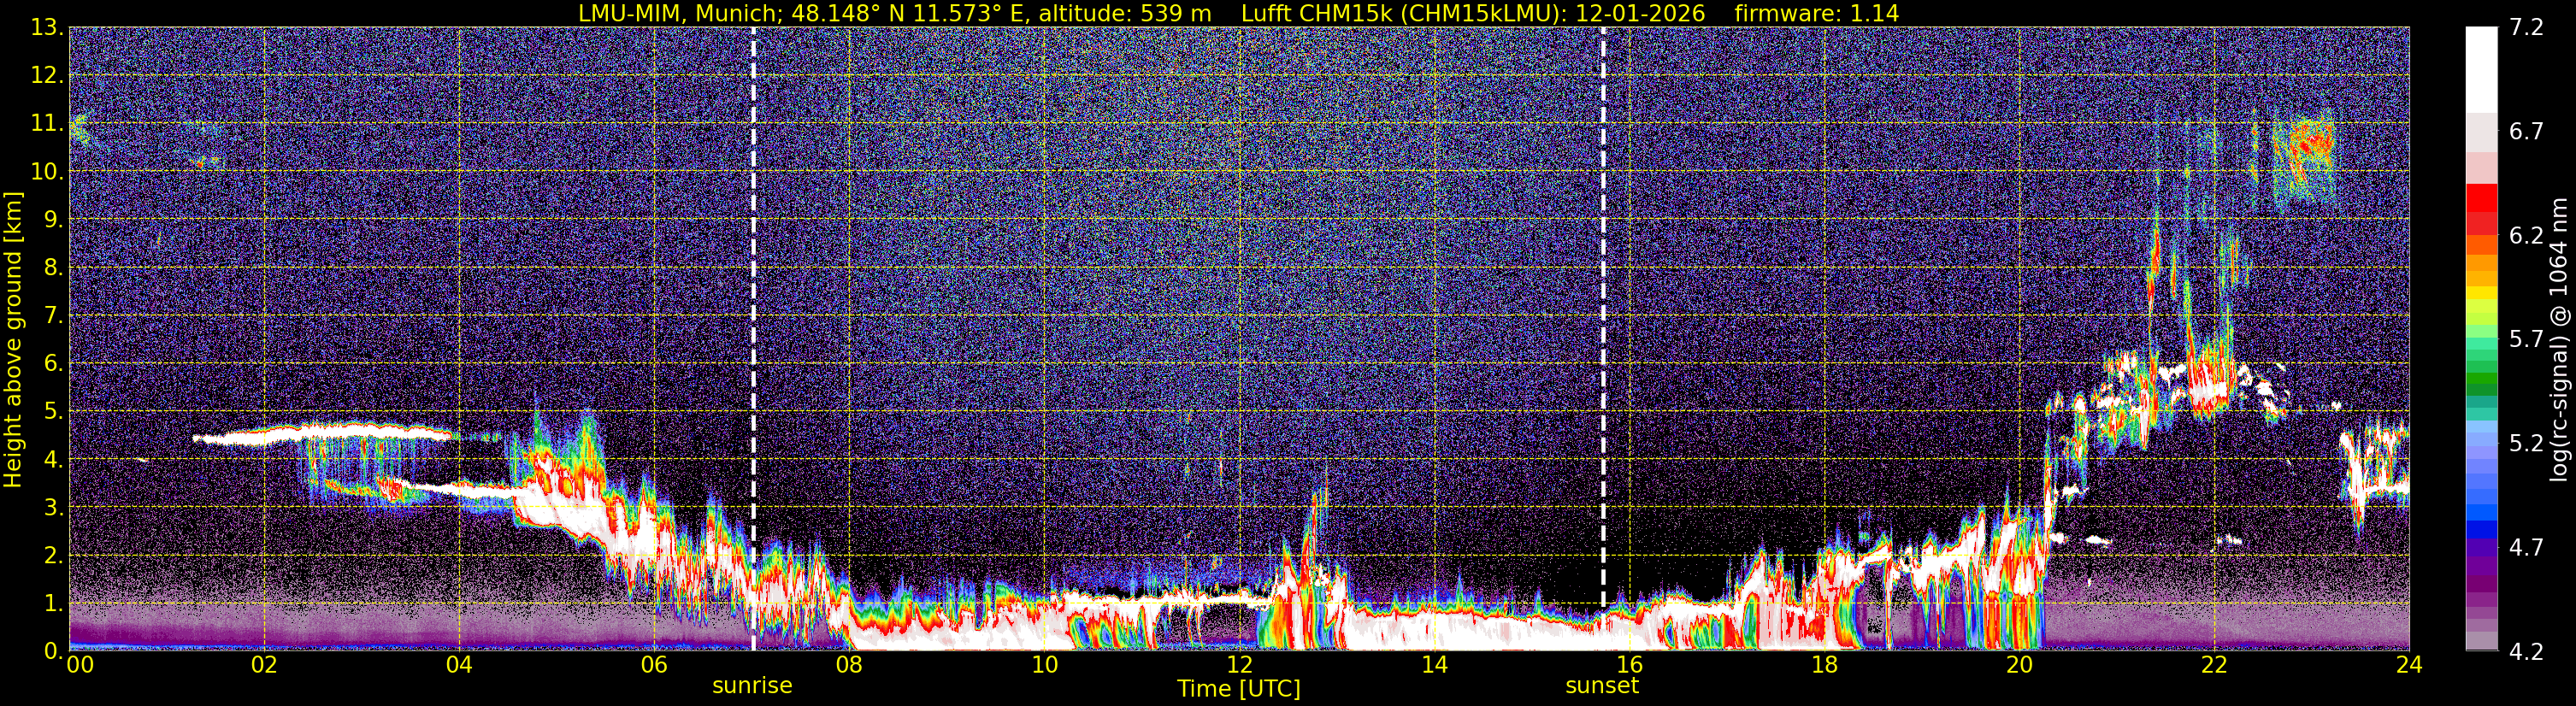Click the height axis tick '5.'
Viewport: 2576px width, 706px height.
click(x=53, y=412)
